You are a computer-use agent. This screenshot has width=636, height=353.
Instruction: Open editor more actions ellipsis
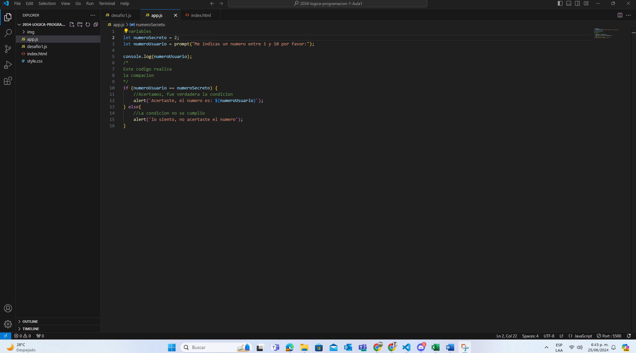click(x=628, y=15)
